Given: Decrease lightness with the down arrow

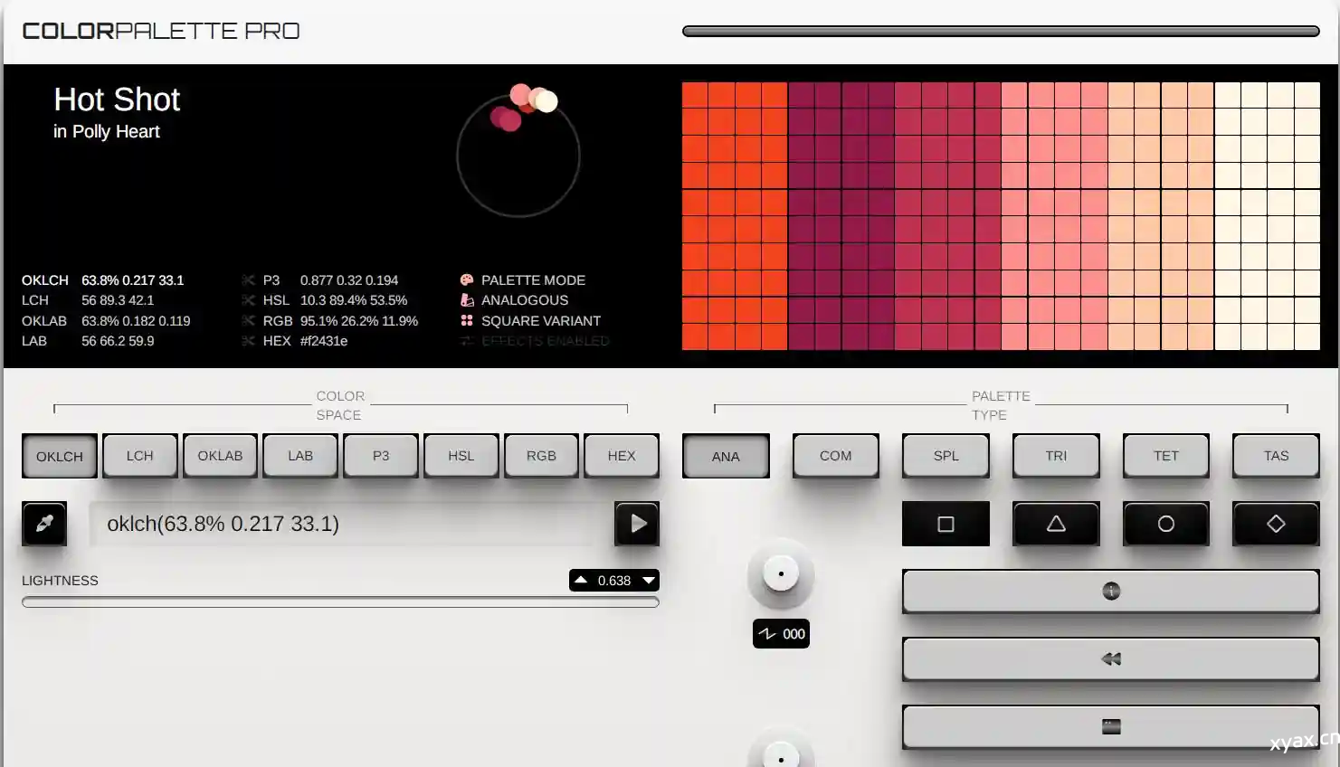Looking at the screenshot, I should click(648, 581).
